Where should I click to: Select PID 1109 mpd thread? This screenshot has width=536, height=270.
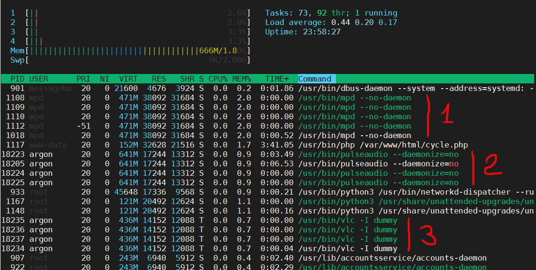(x=268, y=107)
